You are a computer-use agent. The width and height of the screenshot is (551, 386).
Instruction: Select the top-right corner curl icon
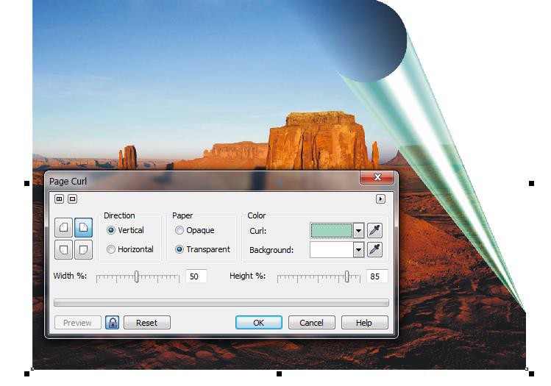coord(84,228)
